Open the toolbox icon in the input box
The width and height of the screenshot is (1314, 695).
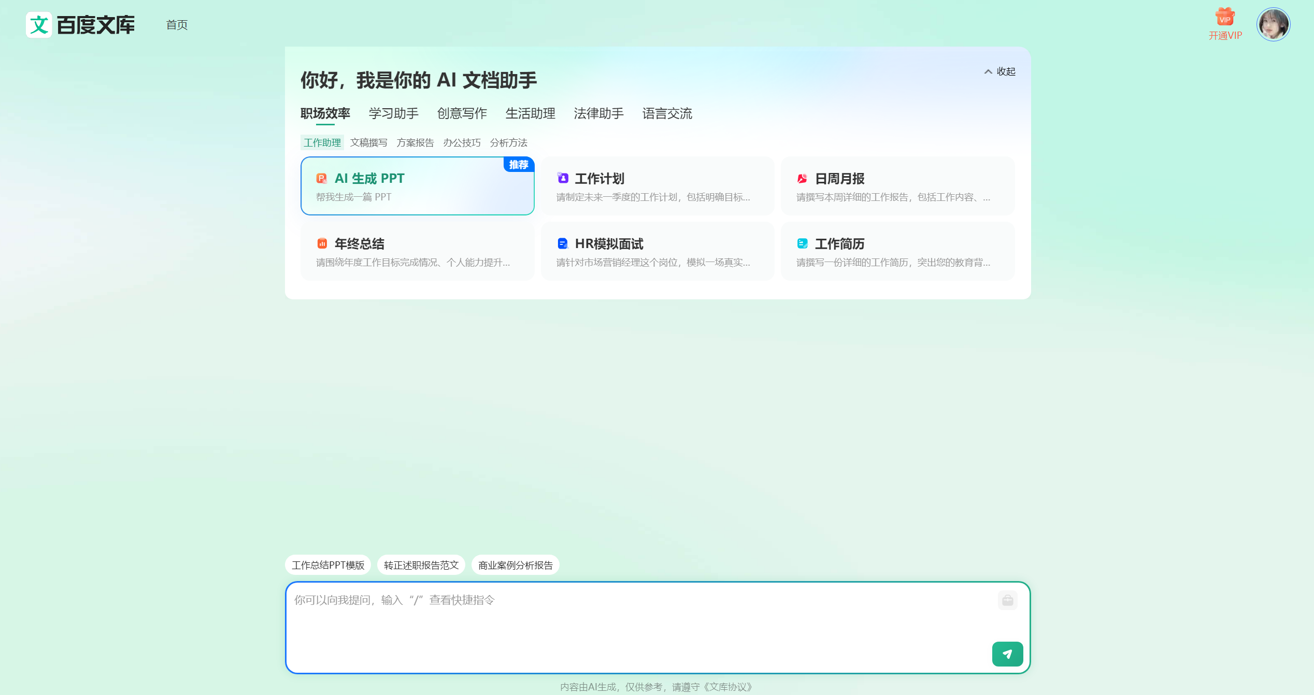pos(1007,600)
